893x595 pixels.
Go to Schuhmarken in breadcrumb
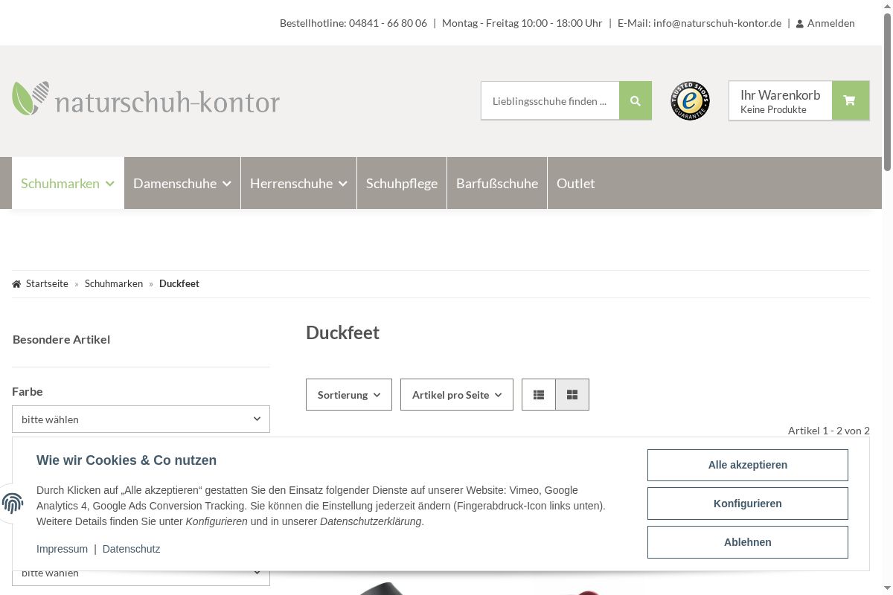[x=114, y=284]
